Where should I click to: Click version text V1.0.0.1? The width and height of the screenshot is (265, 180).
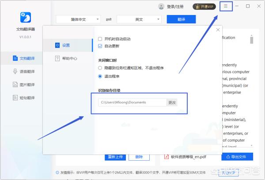pos(25,37)
